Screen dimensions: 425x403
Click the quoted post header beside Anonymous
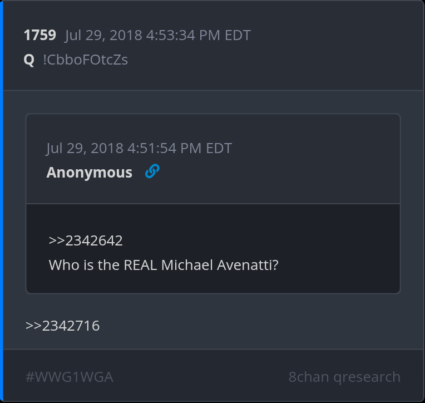(x=279, y=172)
